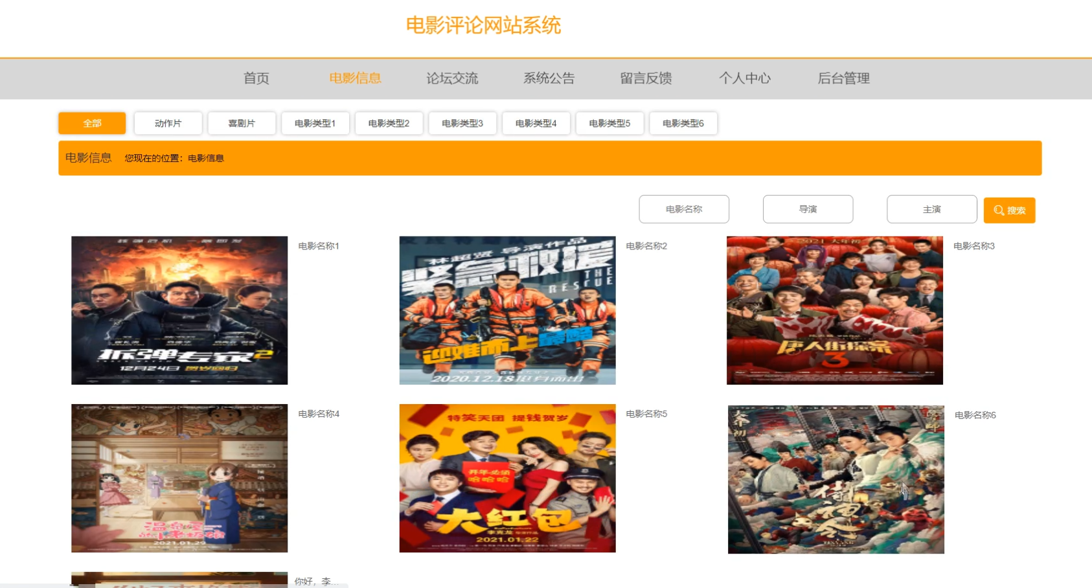The image size is (1092, 588).
Task: Filter movies by 喜剧片
Action: click(242, 123)
